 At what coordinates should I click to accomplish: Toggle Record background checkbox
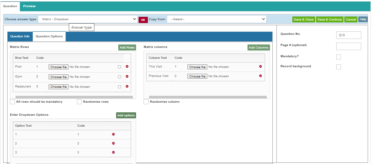coord(338,67)
